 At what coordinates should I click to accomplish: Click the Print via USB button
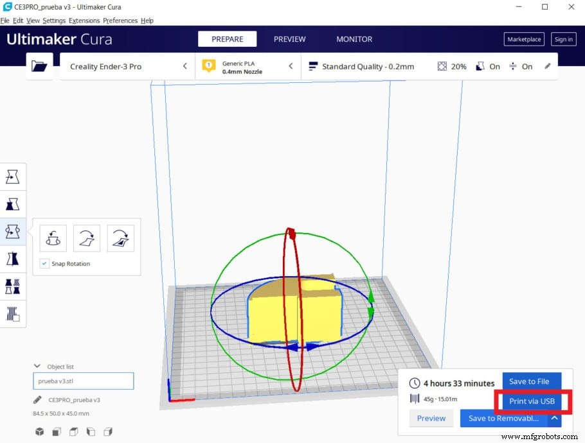[x=530, y=401]
